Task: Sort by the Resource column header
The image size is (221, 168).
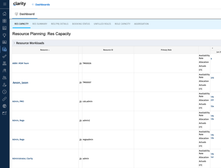Action: pyautogui.click(x=45, y=50)
